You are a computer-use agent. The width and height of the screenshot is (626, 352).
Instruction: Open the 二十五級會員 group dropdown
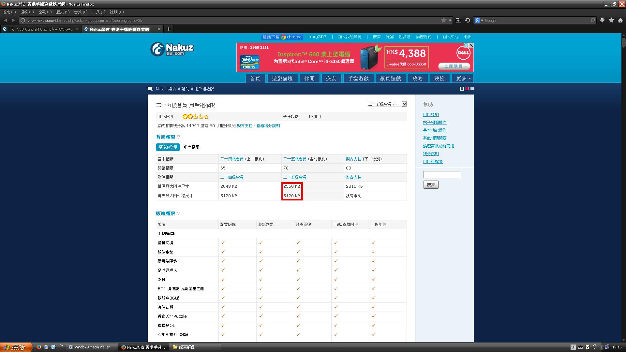tap(387, 104)
